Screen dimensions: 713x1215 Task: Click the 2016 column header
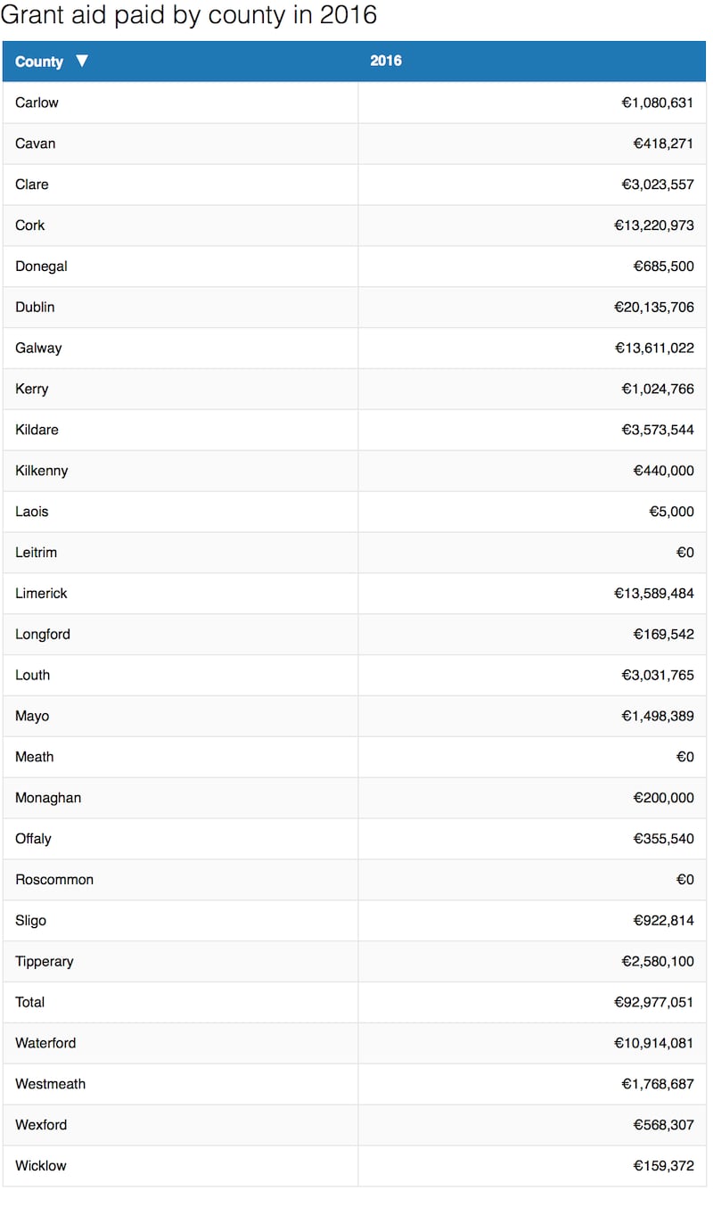pos(386,61)
